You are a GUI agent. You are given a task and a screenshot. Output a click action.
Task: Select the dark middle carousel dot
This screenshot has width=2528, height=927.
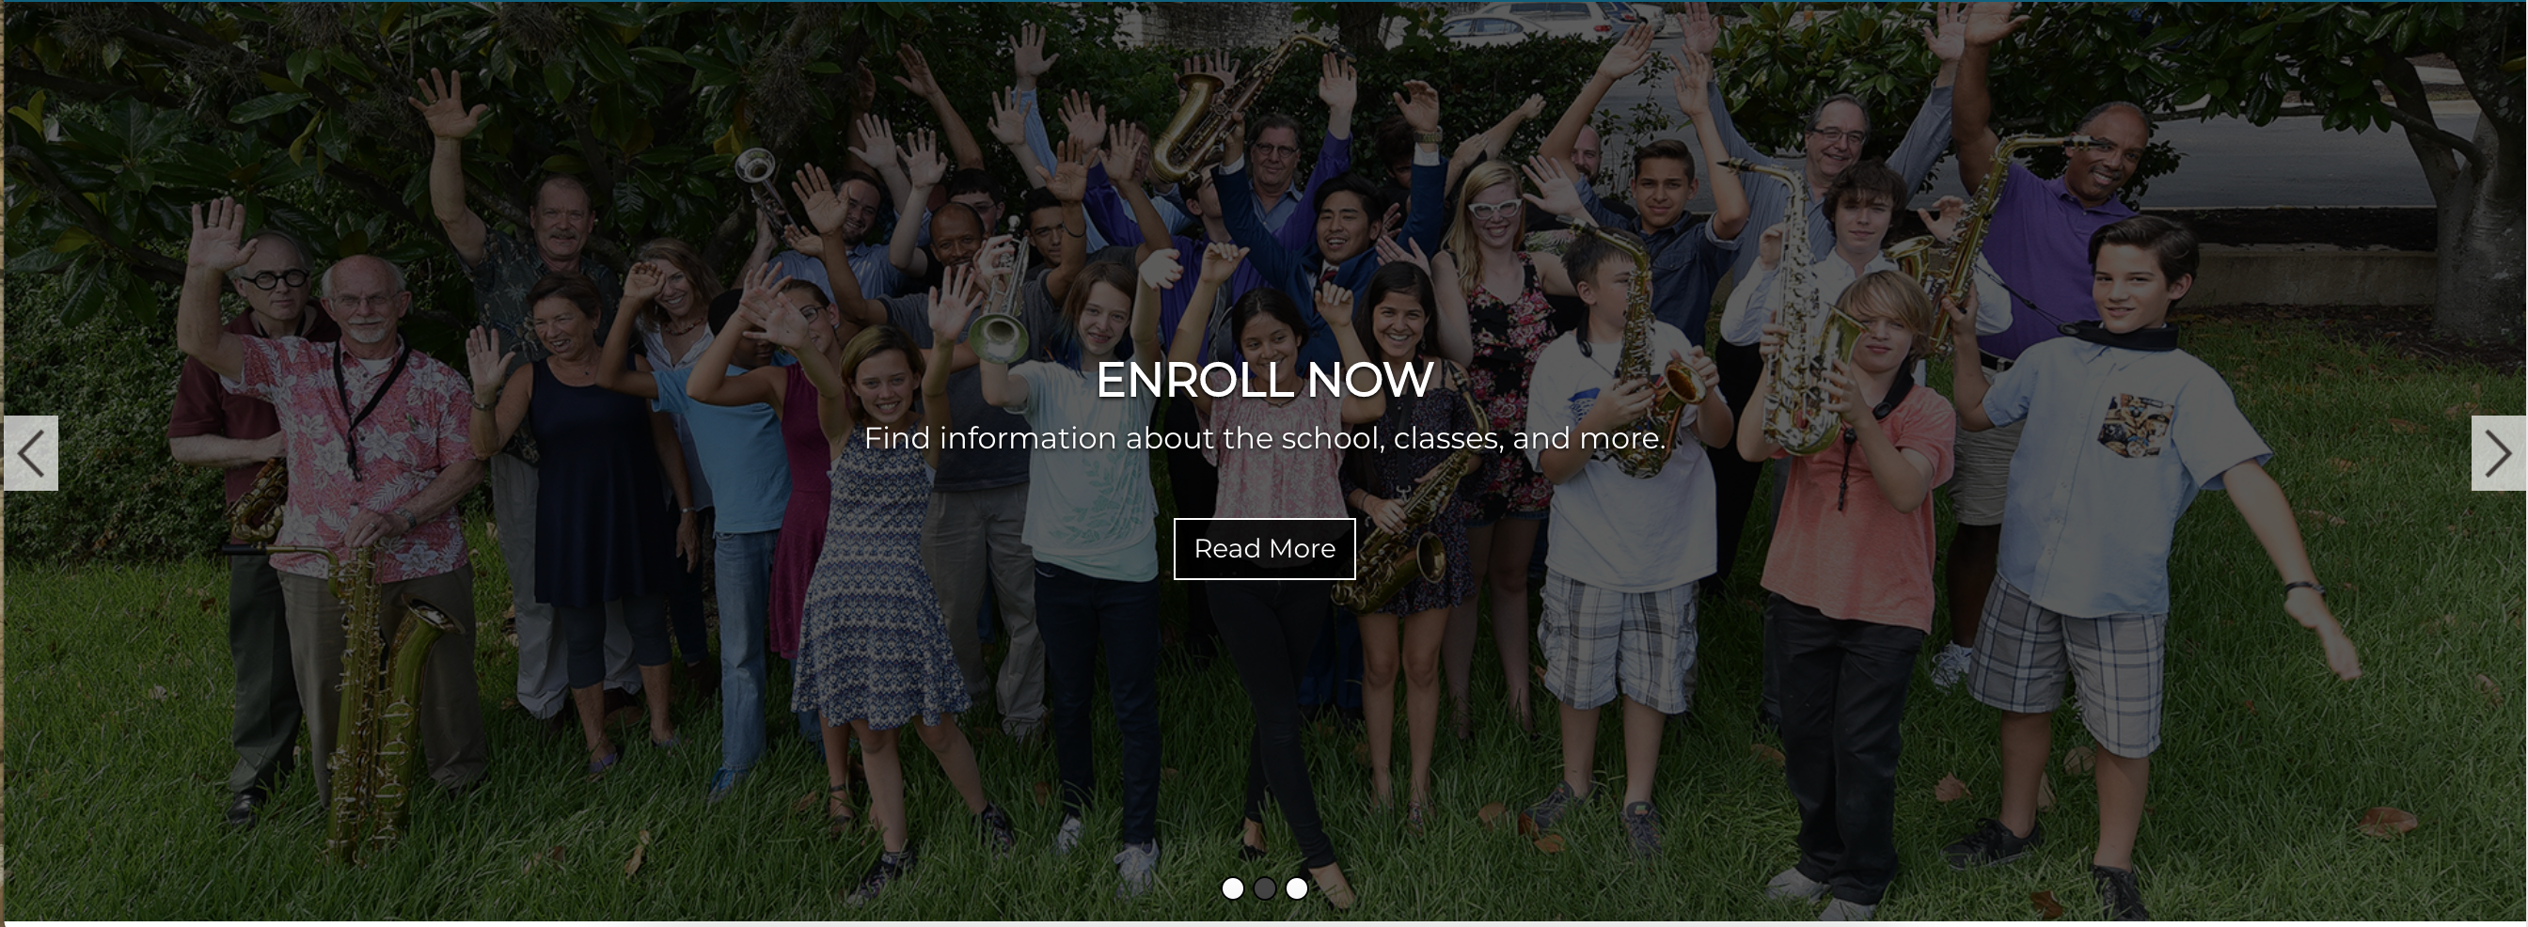(1265, 888)
